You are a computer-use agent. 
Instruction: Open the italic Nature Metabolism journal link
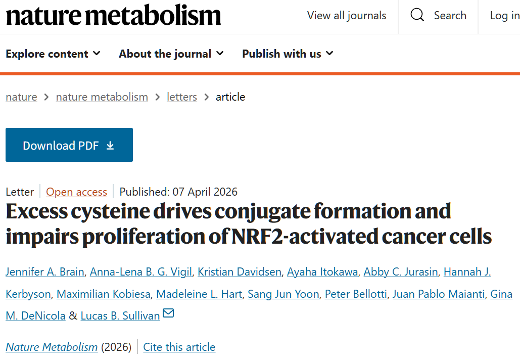(52, 347)
